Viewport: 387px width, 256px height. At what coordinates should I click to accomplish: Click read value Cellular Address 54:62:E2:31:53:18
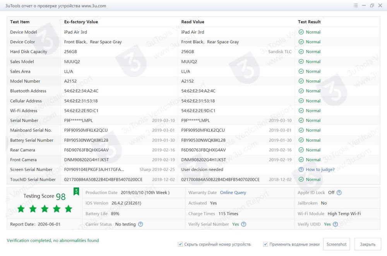198,101
